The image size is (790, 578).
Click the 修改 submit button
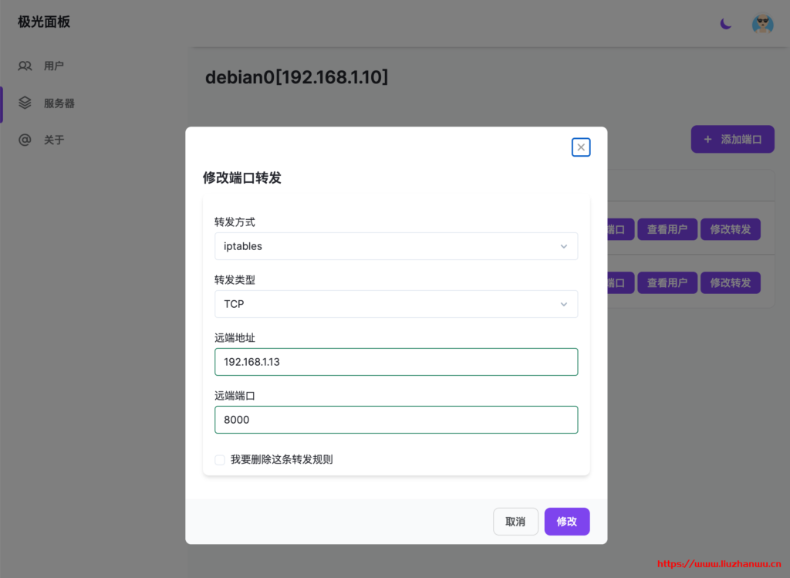click(x=567, y=522)
